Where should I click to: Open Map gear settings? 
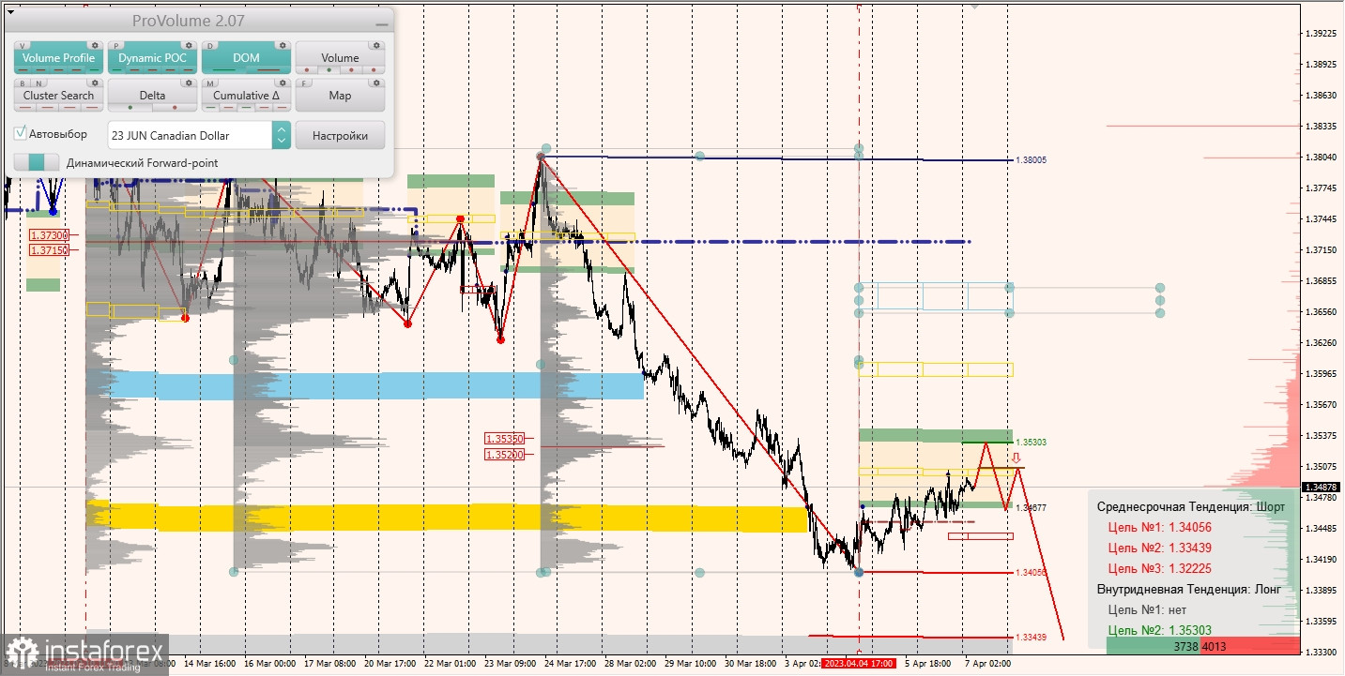pos(375,83)
